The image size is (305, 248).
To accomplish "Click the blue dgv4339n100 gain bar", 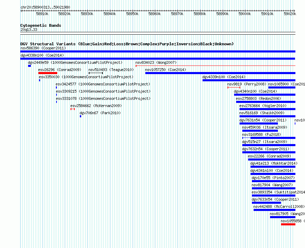I will point(249,80).
